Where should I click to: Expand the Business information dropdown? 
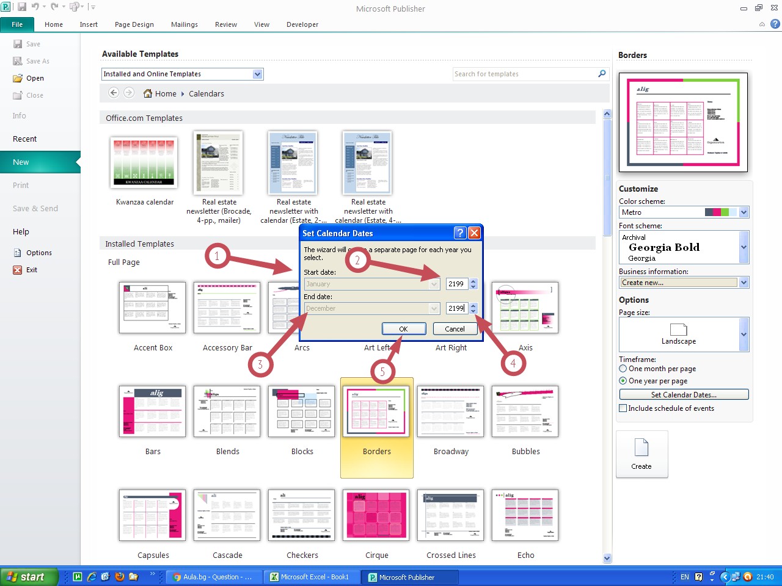coord(744,283)
